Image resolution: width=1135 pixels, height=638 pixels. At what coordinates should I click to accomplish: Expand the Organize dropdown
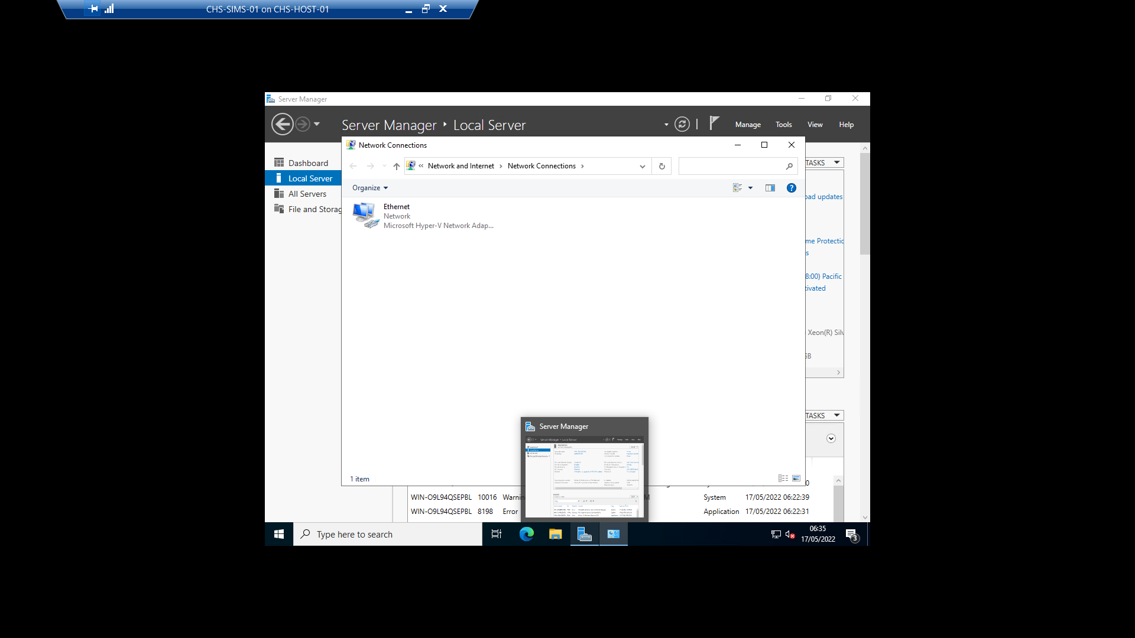(370, 188)
